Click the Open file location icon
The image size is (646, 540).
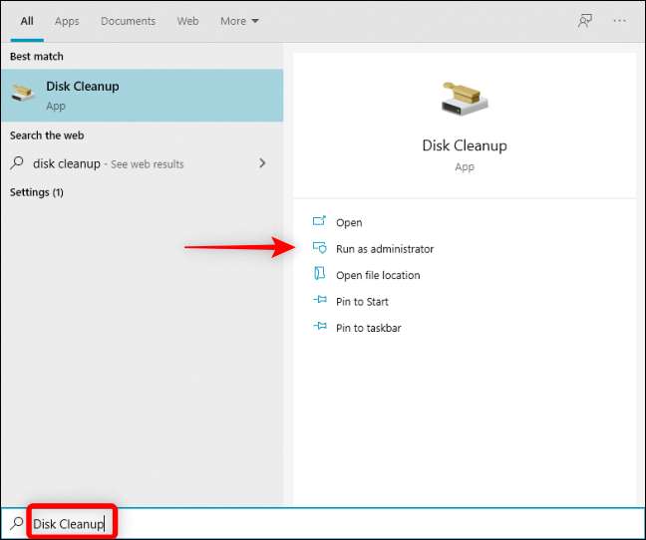[319, 275]
